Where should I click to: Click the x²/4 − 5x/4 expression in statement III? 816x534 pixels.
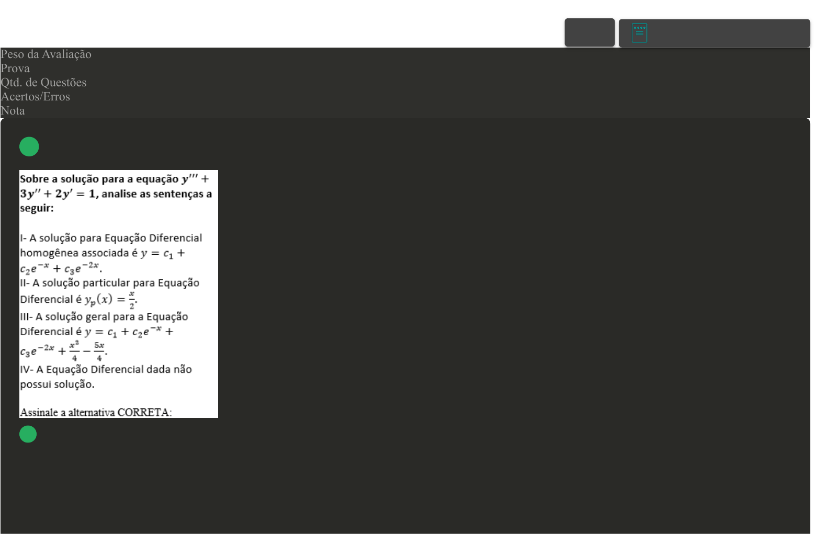point(87,351)
